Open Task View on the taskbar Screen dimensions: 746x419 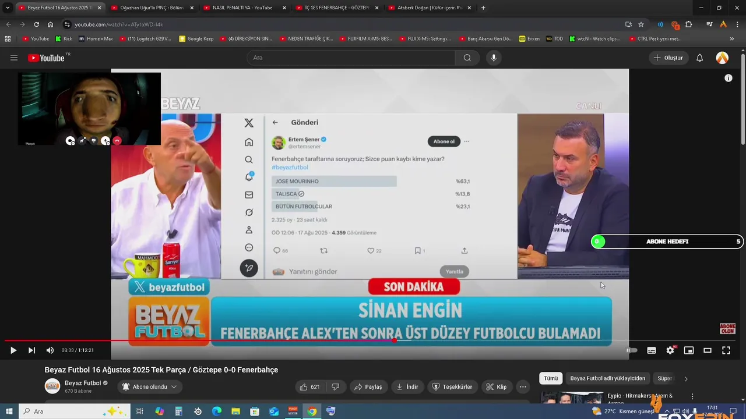[x=140, y=411]
